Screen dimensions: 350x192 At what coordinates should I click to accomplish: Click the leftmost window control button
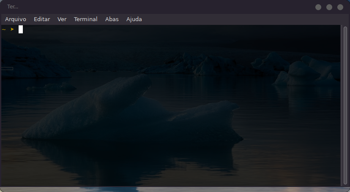[318, 7]
